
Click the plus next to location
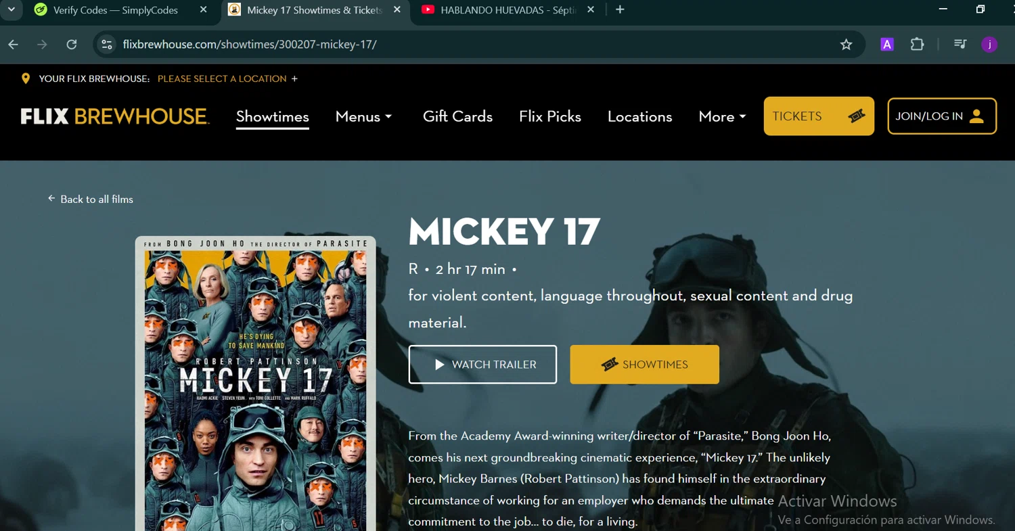point(294,78)
